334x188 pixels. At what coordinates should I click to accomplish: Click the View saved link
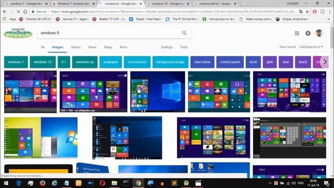(x=288, y=47)
